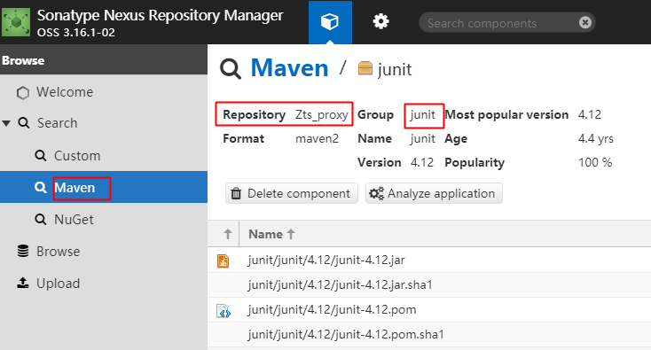Open Browse repositories in sidebar

pyautogui.click(x=58, y=252)
